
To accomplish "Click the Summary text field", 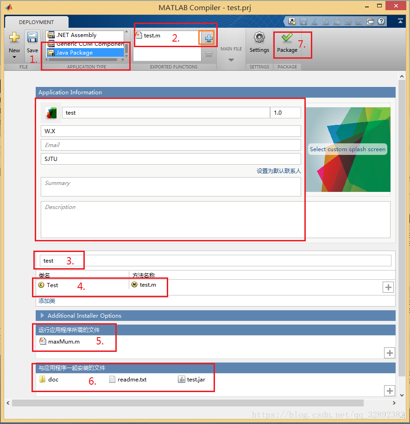I will (171, 187).
